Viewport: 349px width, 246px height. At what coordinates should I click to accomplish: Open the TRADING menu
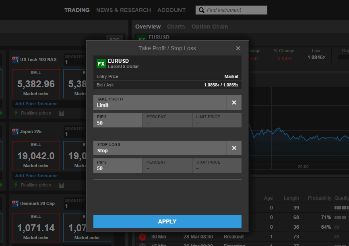pos(77,10)
